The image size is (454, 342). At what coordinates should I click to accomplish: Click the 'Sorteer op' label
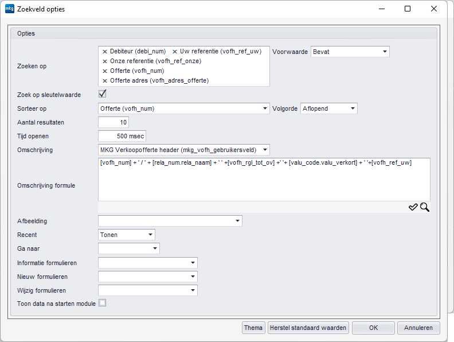[32, 108]
